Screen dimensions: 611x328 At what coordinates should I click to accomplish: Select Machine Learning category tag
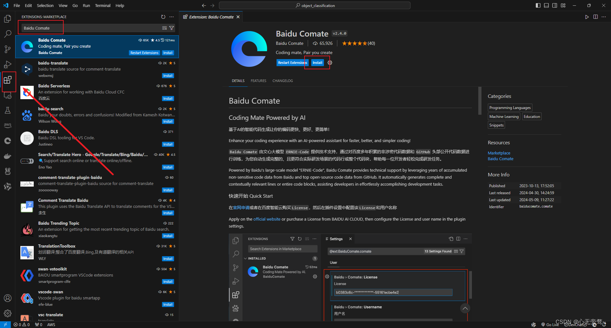[504, 117]
